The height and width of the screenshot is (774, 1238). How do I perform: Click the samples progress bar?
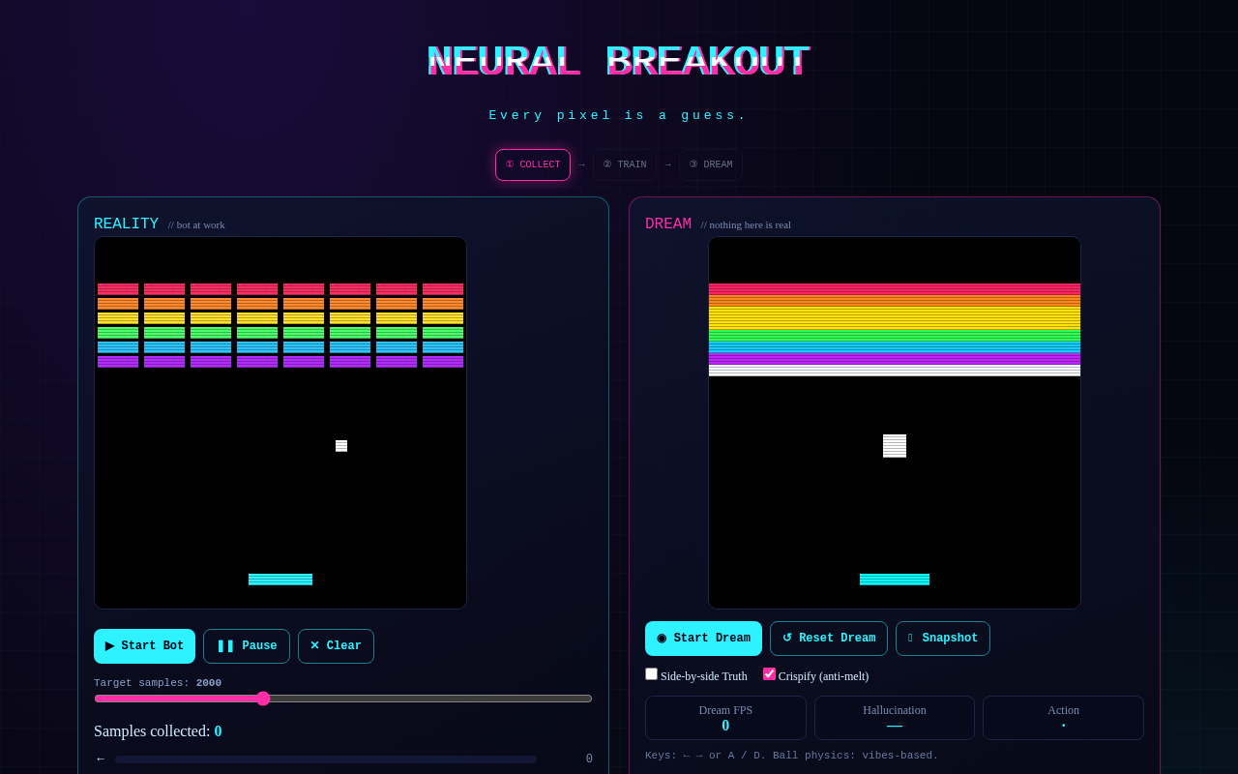[326, 759]
